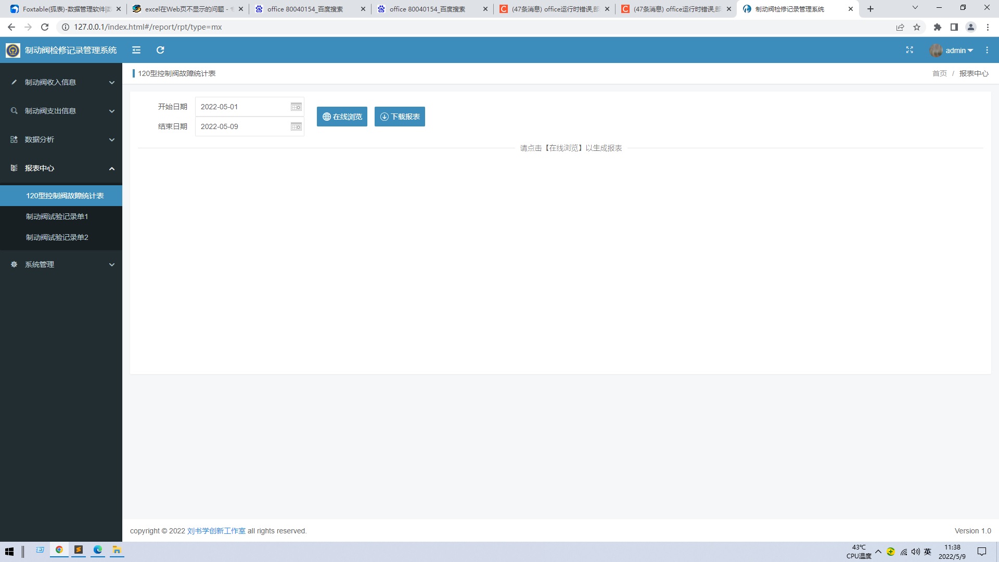Open calendar picker for 结束日期
This screenshot has width=999, height=562.
click(x=296, y=126)
